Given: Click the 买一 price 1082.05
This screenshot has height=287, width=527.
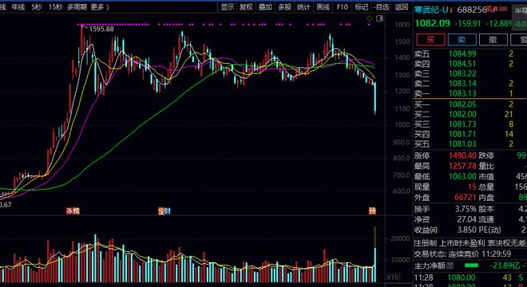Looking at the screenshot, I should (x=462, y=104).
